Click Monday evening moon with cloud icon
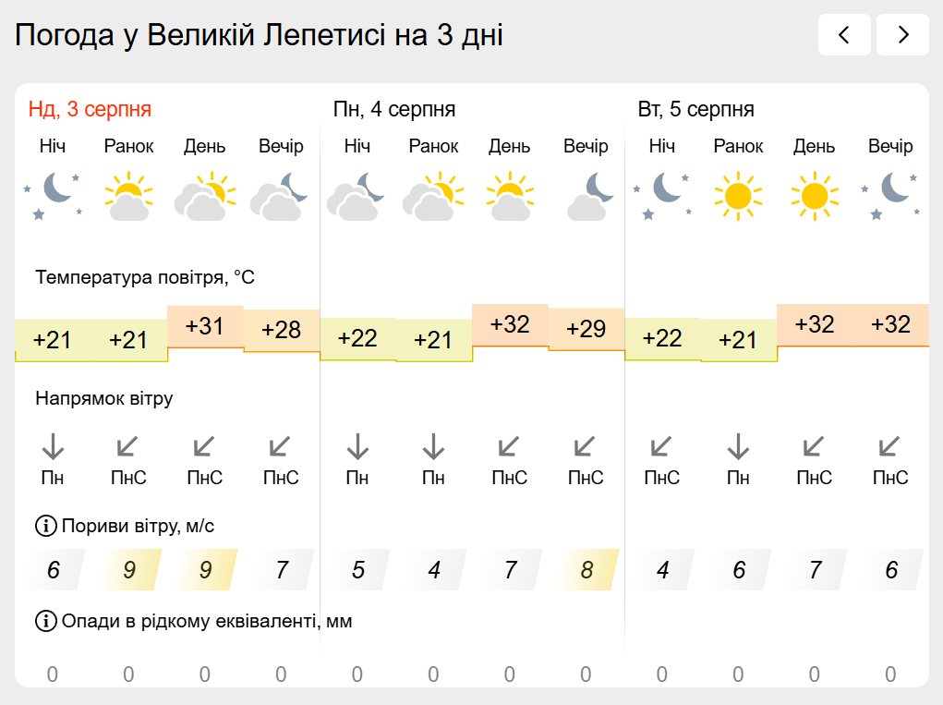Image resolution: width=943 pixels, height=705 pixels. coord(586,196)
